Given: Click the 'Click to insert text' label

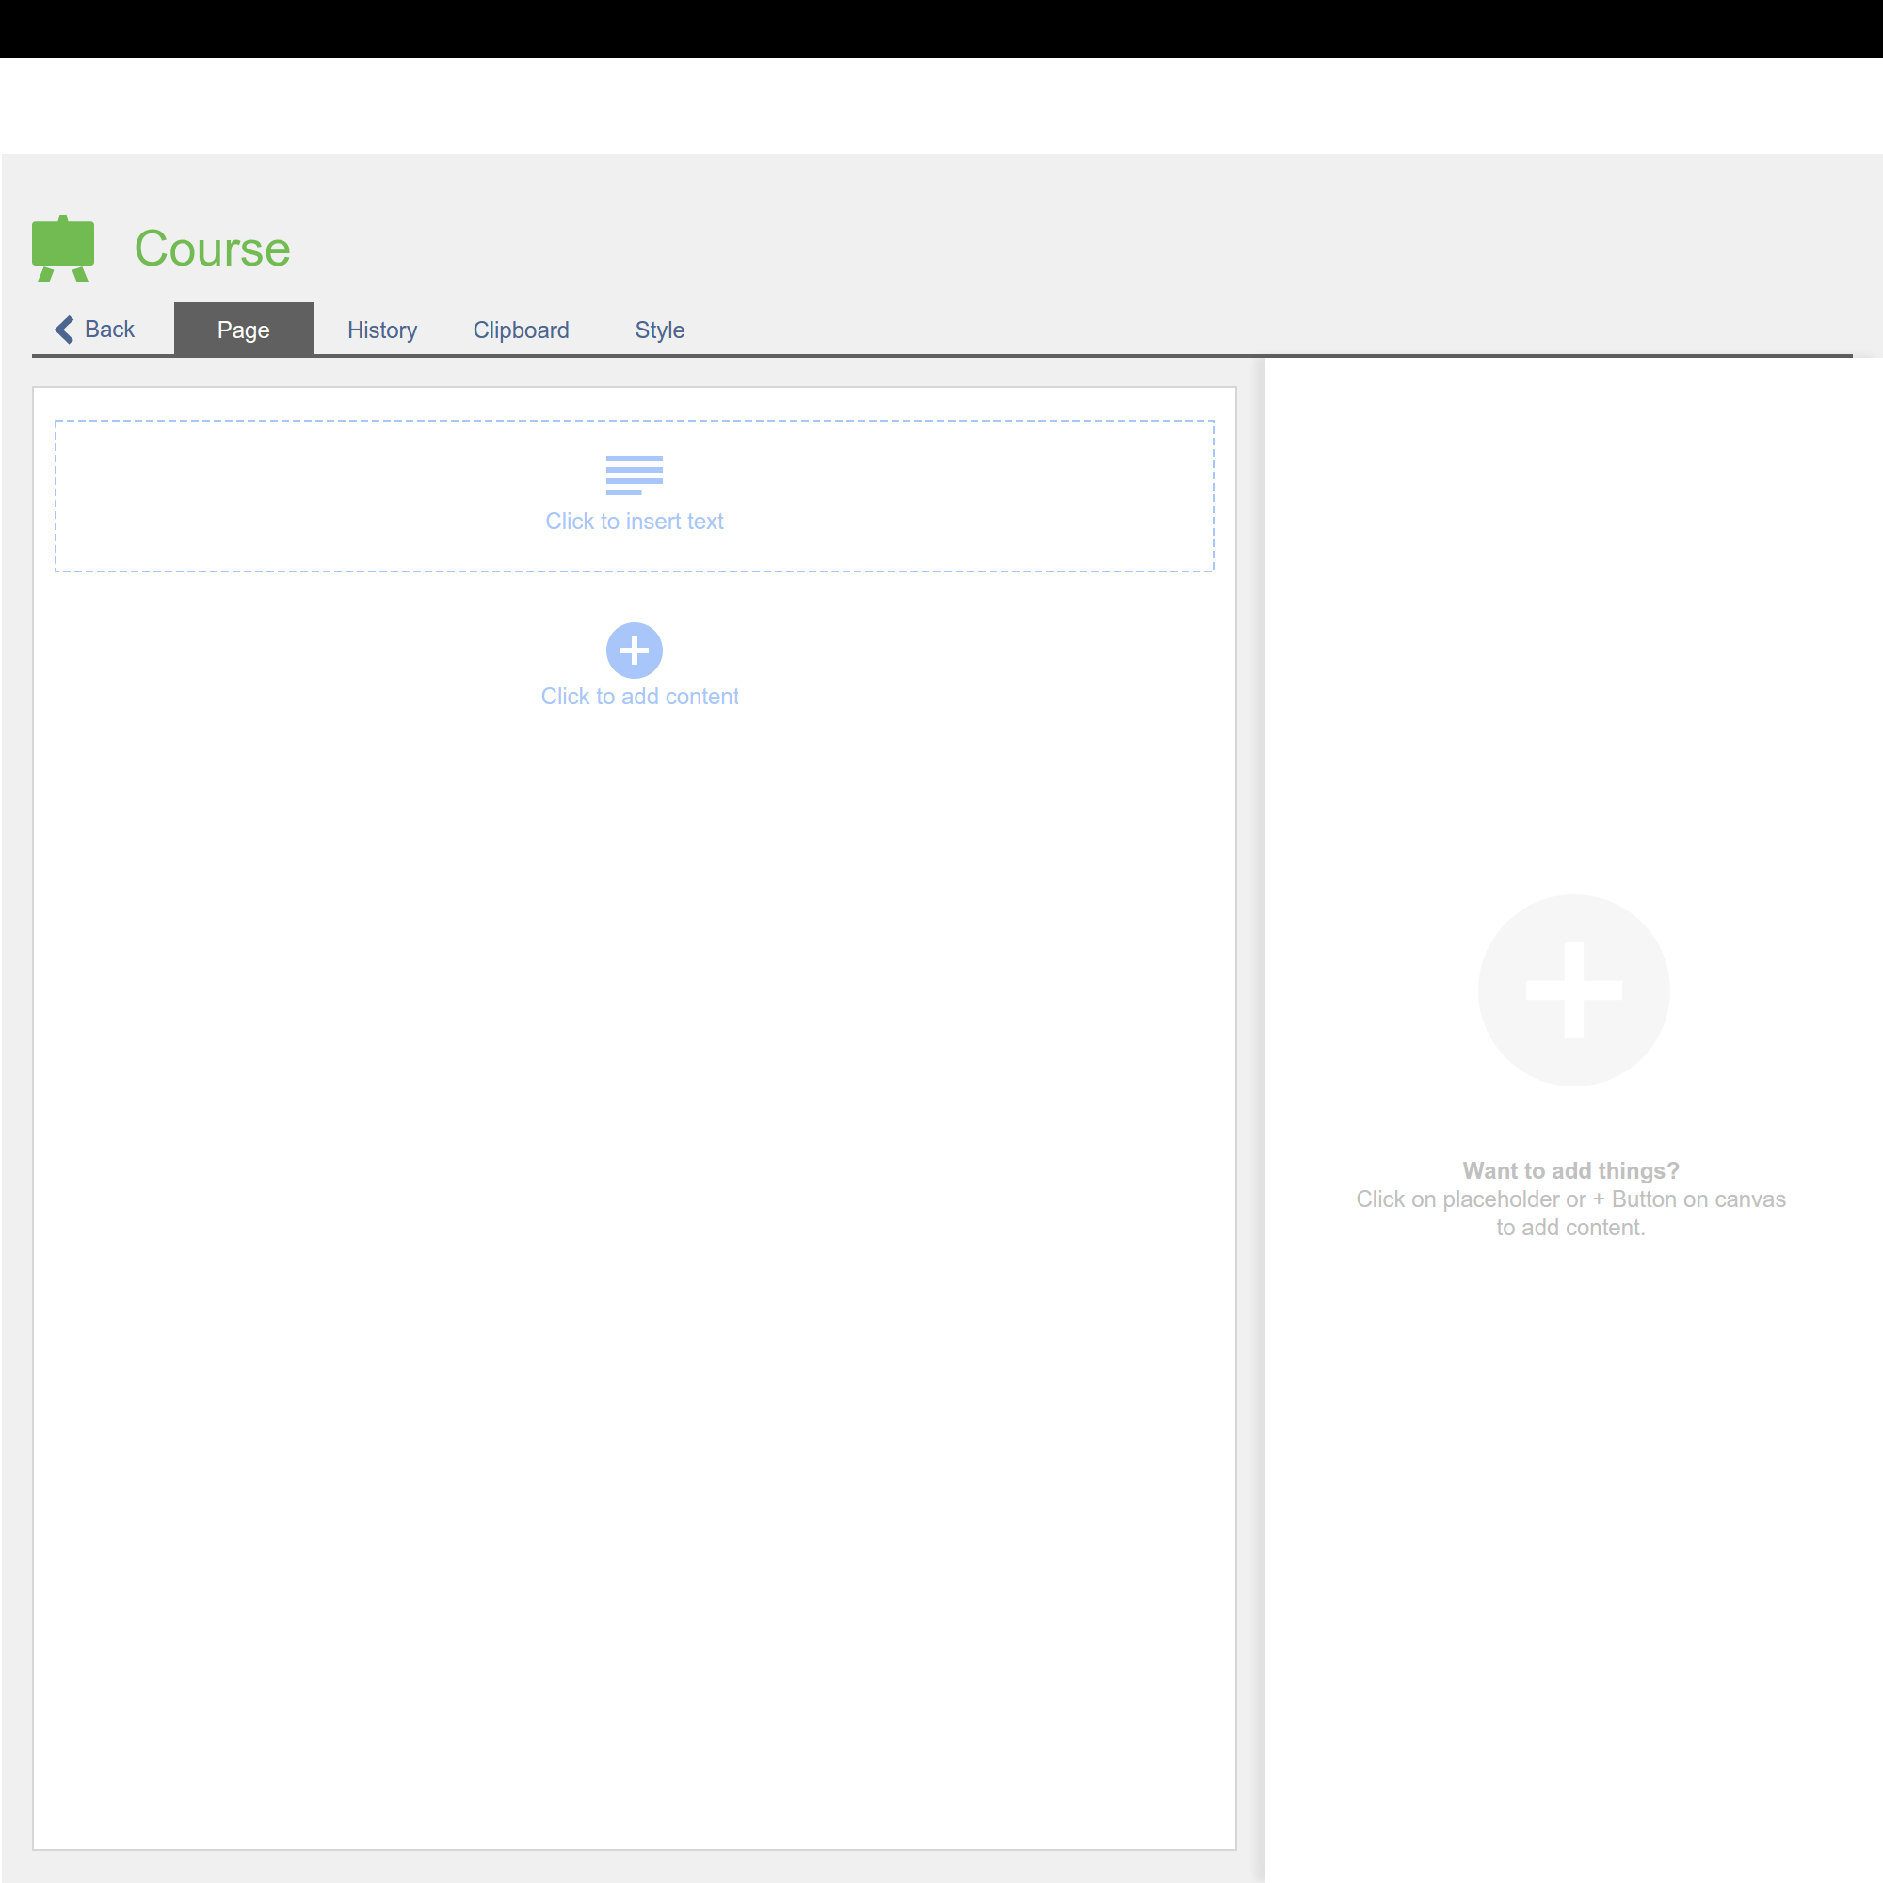Looking at the screenshot, I should [x=634, y=522].
